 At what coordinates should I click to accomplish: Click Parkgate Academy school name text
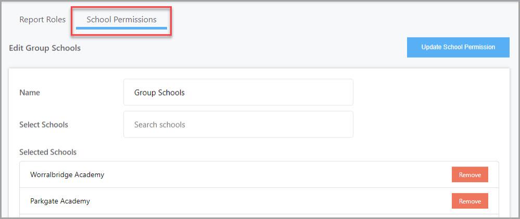pos(60,201)
